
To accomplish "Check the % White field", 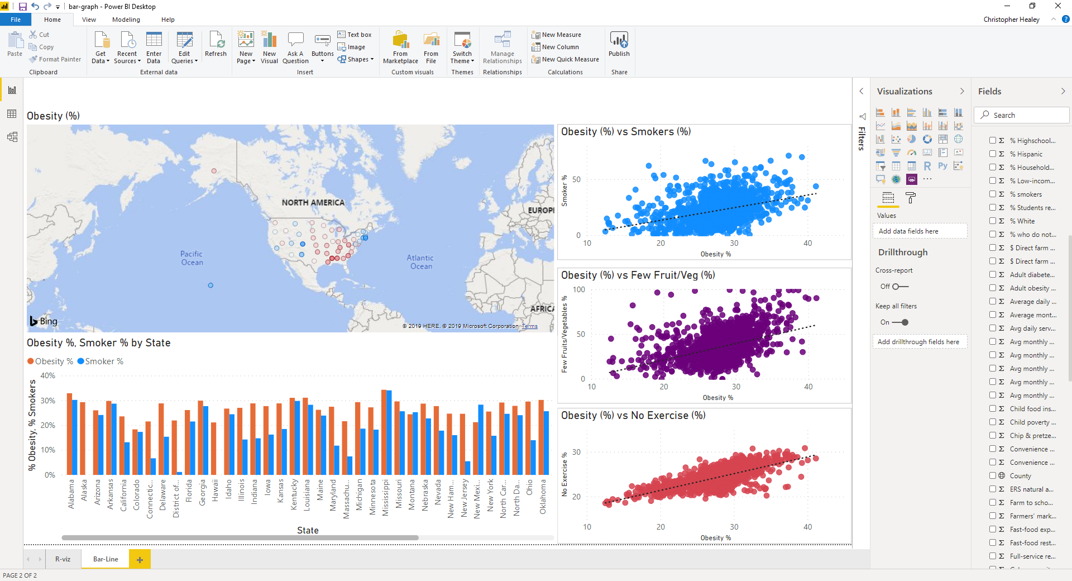I will click(x=993, y=221).
